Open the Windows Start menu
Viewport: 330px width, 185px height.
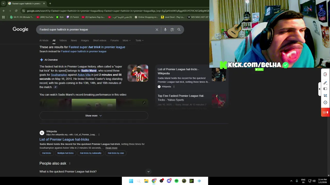131,181
